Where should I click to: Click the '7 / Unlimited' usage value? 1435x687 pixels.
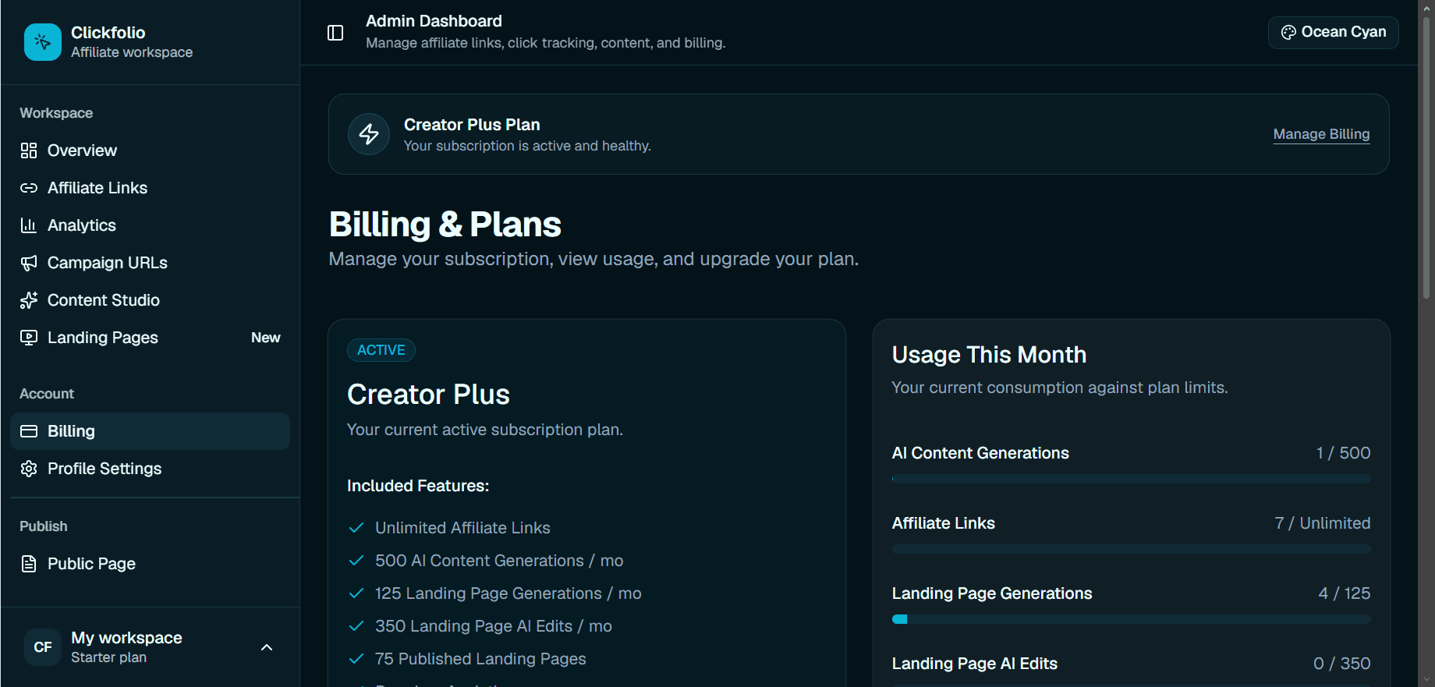(1322, 523)
